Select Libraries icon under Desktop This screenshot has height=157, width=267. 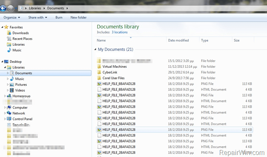pos(9,67)
